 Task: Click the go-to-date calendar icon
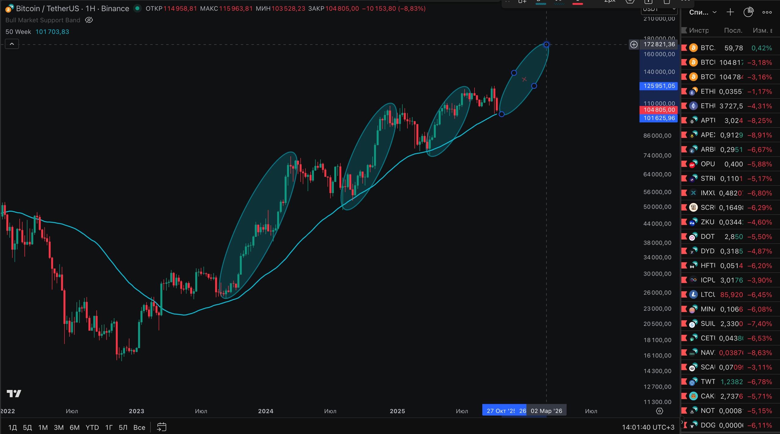click(161, 427)
